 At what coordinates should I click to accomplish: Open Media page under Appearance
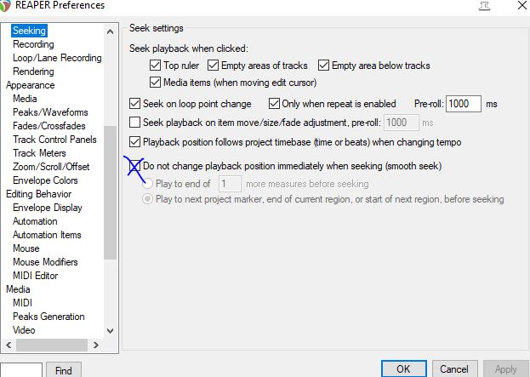coord(25,99)
